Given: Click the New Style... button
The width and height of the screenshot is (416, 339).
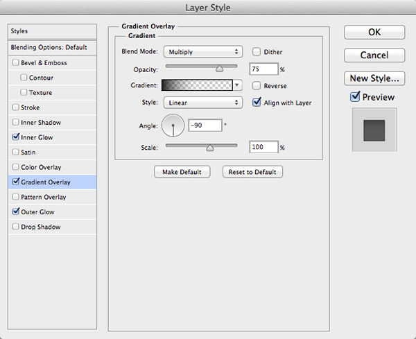Looking at the screenshot, I should click(x=374, y=78).
